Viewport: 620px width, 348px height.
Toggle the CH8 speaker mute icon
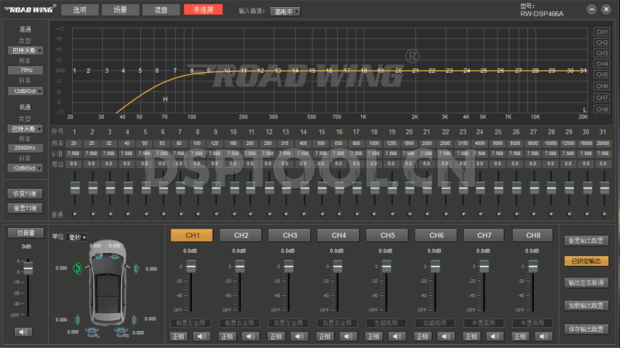544,336
